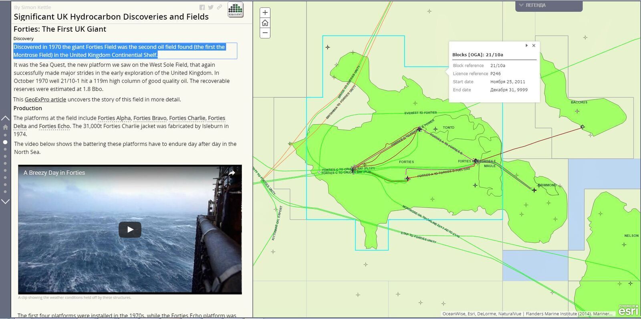This screenshot has width=641, height=319.
Task: Click licence reference value P246
Action: 496,74
